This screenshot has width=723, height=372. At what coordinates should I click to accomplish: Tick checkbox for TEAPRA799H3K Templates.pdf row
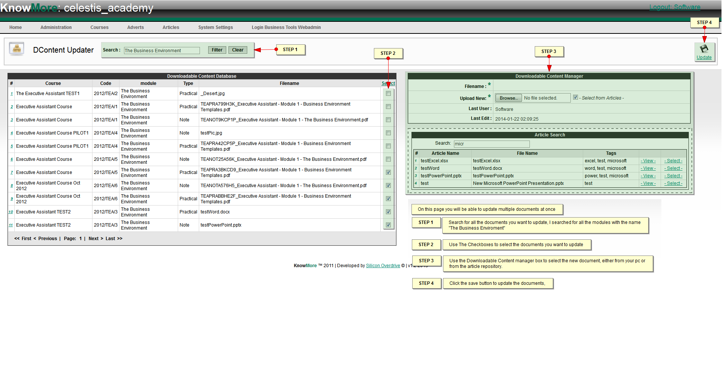[388, 107]
